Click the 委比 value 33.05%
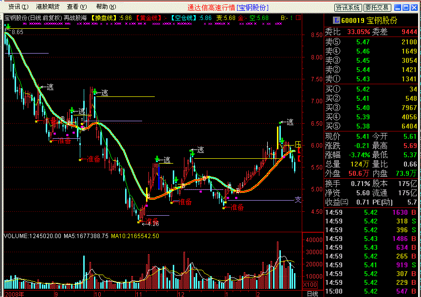Image resolution: width=421 pixels, height=297 pixels. pos(358,32)
